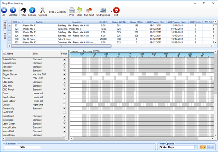
Task: Open the Scale: Days dropdown
Action: coord(196,147)
